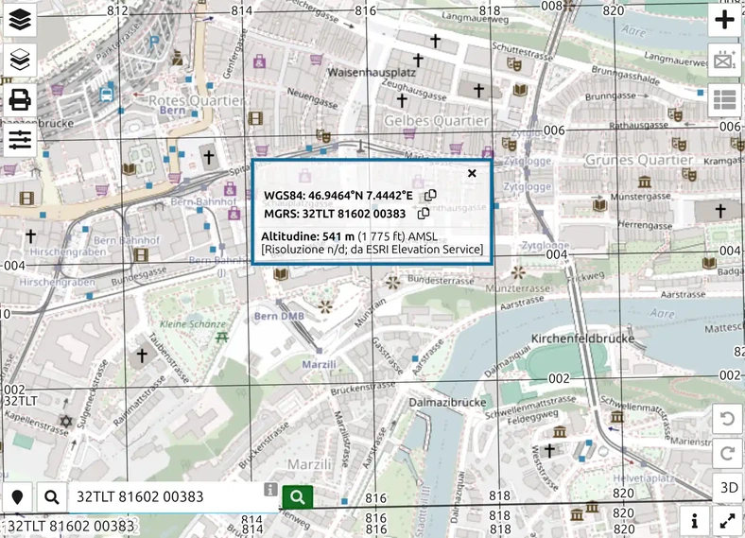Click the redo arrow button
The width and height of the screenshot is (745, 538).
pos(727,454)
